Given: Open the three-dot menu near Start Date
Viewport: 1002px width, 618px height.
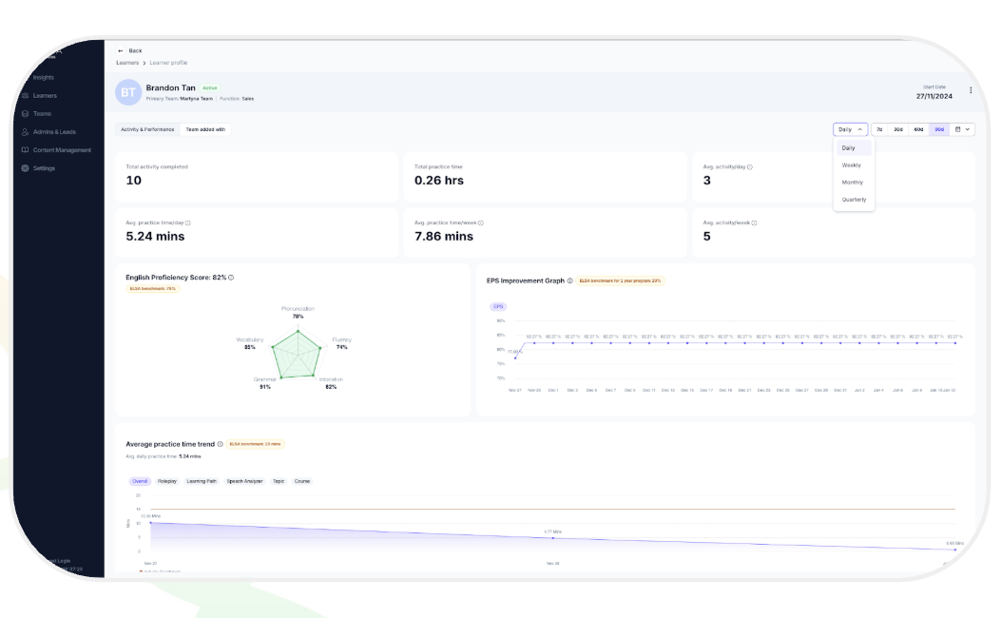Looking at the screenshot, I should 970,90.
